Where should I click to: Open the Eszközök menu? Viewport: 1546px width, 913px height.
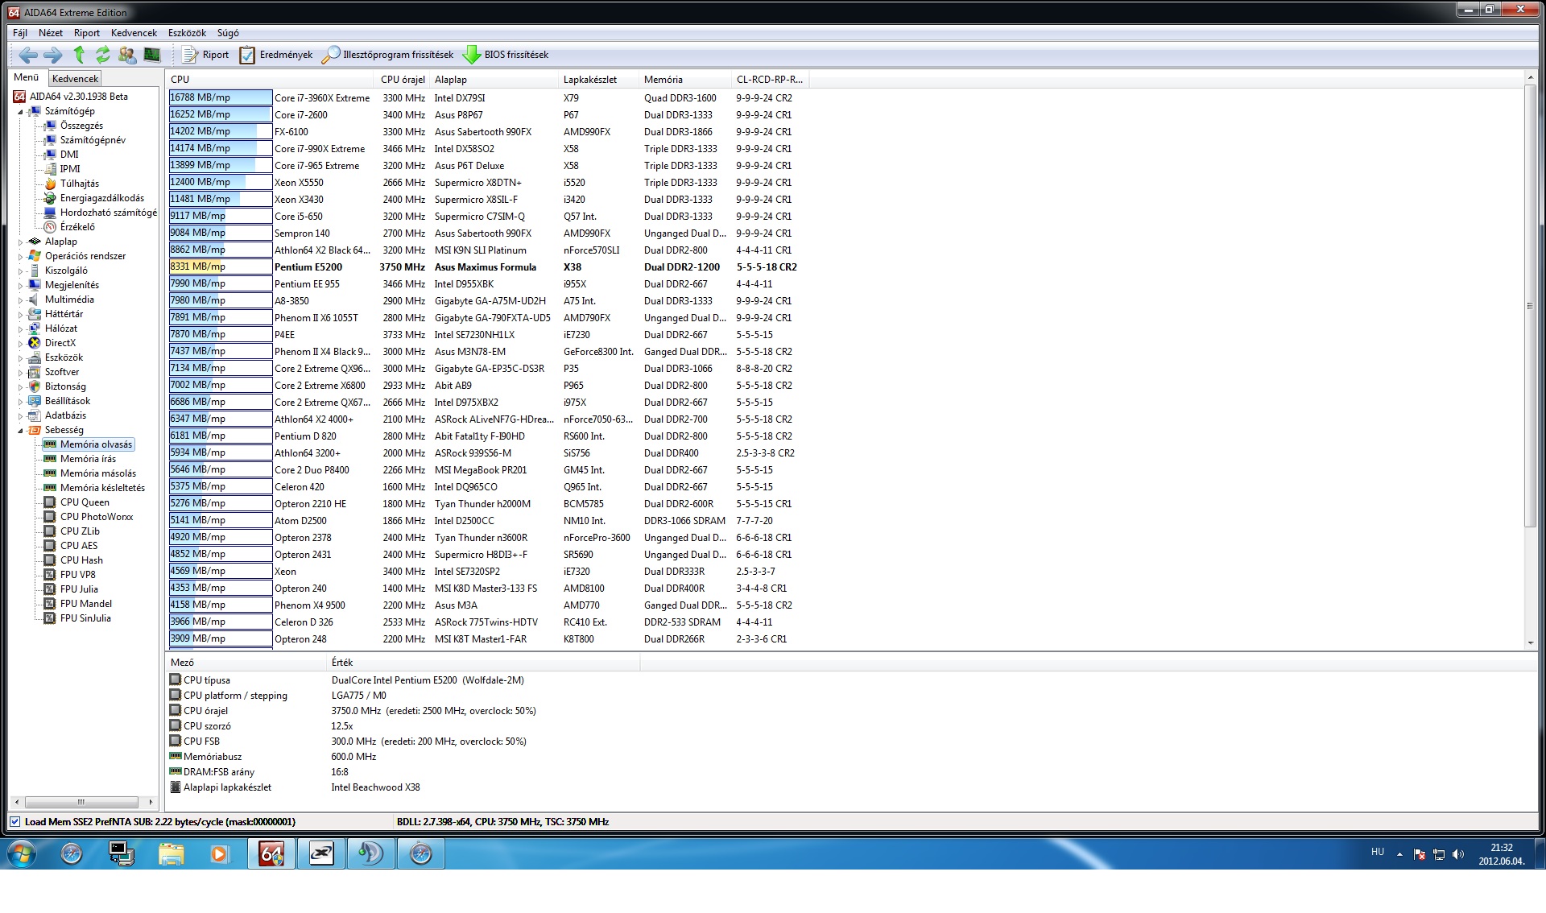[x=187, y=33]
